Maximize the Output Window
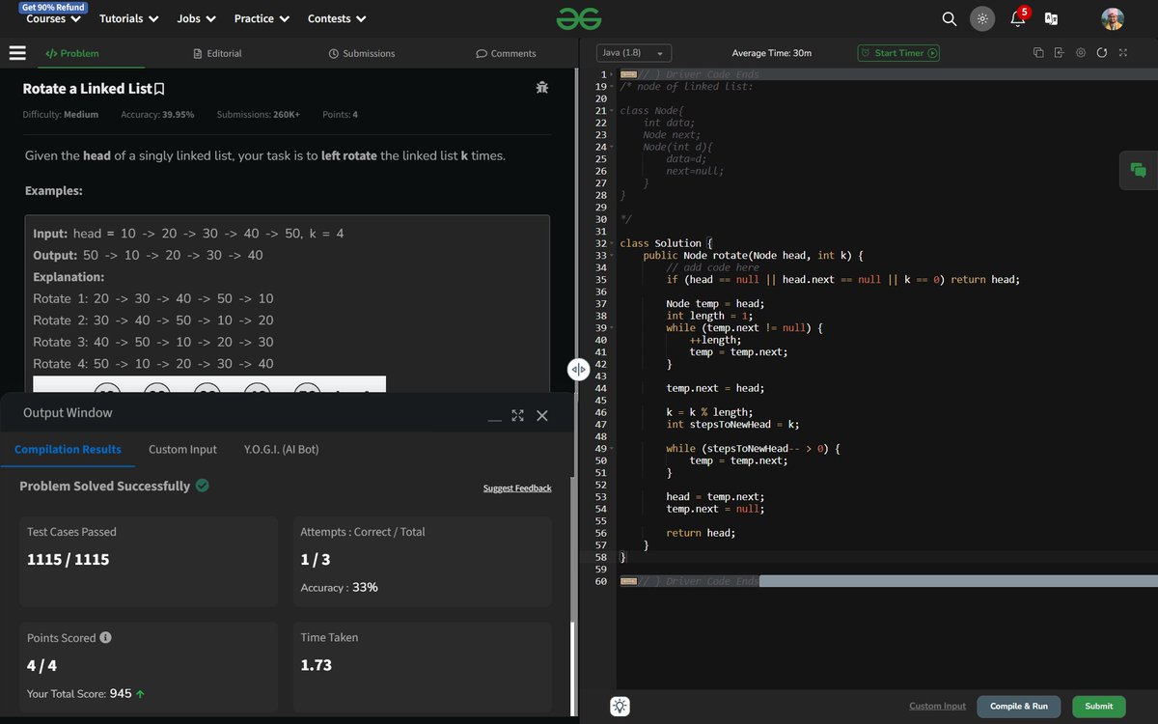Screen dimensions: 1158x724 coord(517,415)
